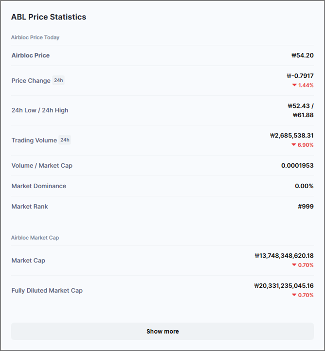
Task: Click the price change value ₩-0.7917
Action: [300, 76]
